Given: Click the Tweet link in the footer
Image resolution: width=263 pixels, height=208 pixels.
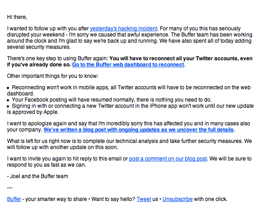Looking at the screenshot, I should tap(144, 199).
